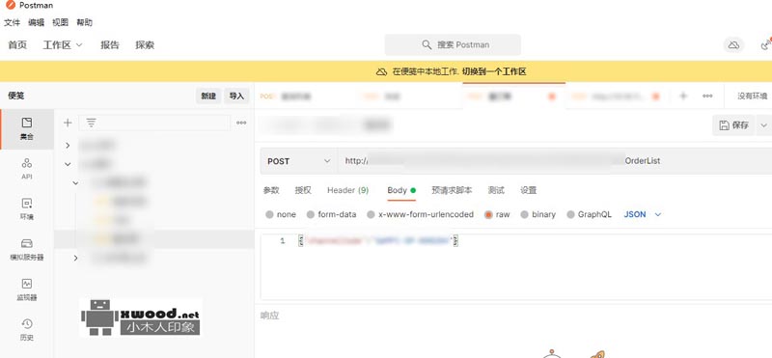Switch to the Body tab
Screen dimensions: 772x358
(x=401, y=190)
